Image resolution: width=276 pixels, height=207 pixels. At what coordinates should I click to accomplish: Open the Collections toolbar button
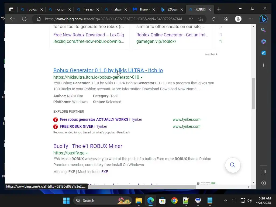(226, 19)
